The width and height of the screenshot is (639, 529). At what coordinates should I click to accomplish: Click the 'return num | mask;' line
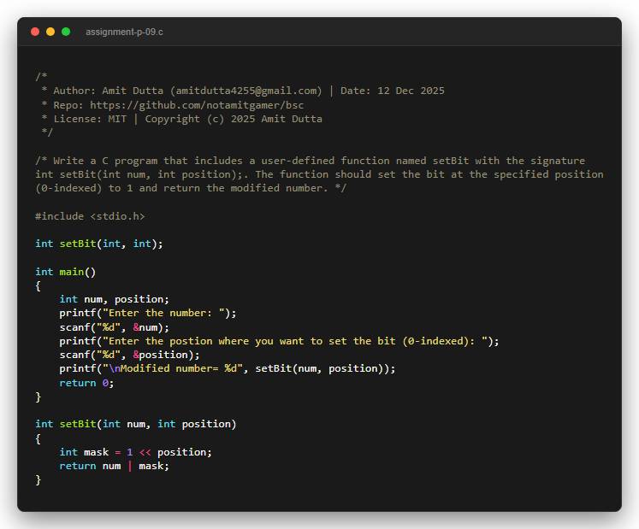tap(114, 466)
